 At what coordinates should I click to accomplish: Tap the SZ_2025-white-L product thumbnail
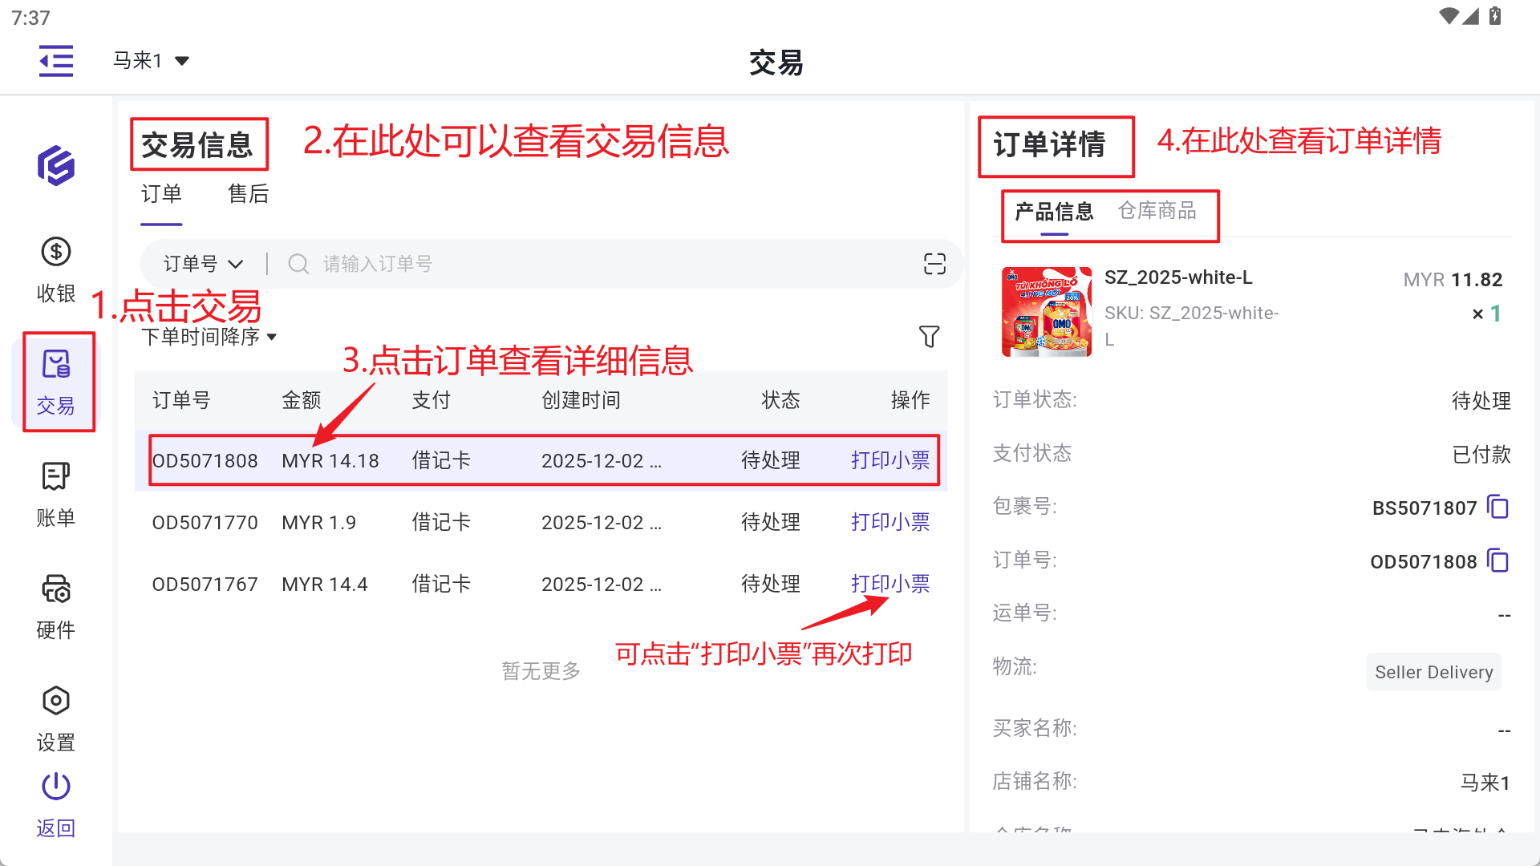(1046, 311)
